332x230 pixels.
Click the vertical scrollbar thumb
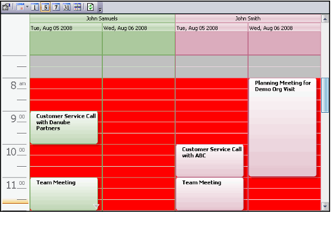click(325, 95)
